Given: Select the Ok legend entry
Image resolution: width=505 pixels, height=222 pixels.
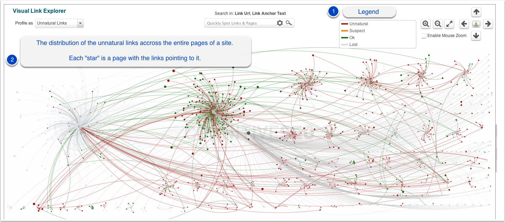Looking at the screenshot, I should (x=348, y=38).
